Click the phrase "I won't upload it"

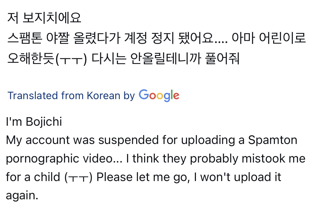tap(237, 177)
